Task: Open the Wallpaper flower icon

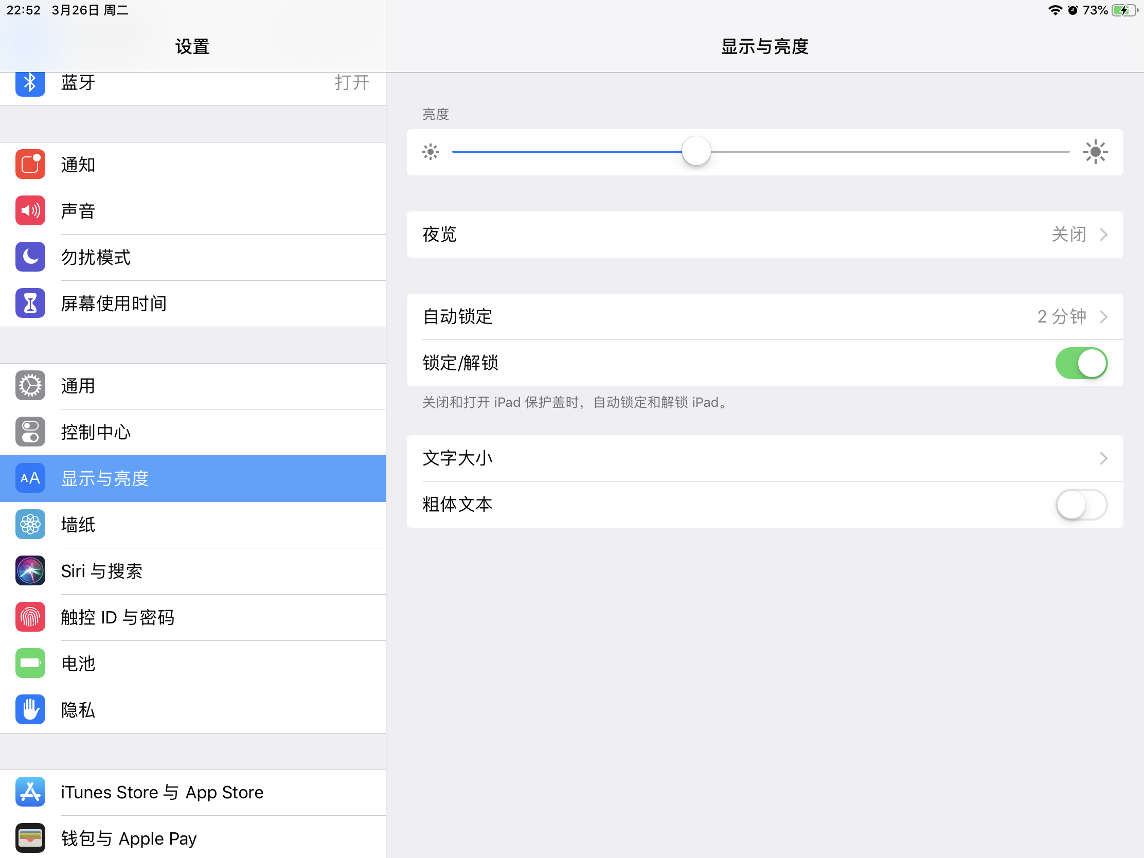Action: (x=30, y=525)
